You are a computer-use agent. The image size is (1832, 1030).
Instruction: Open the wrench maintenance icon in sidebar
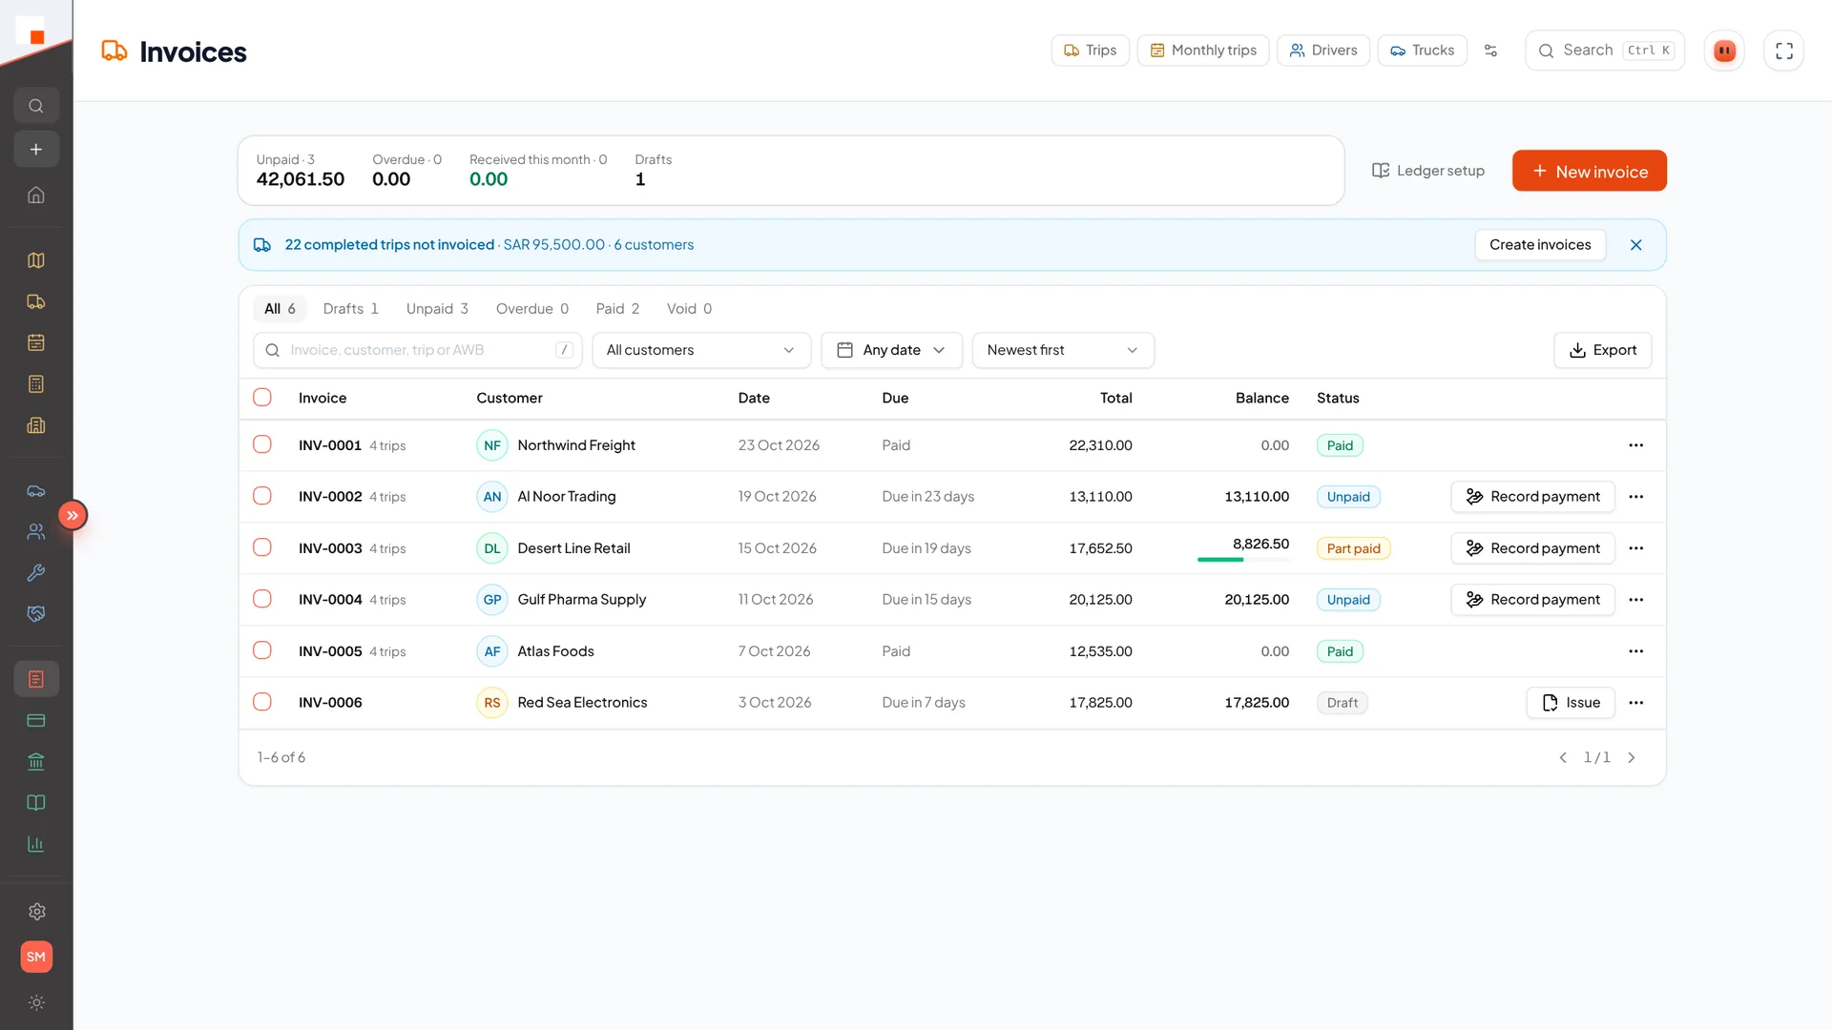(36, 573)
